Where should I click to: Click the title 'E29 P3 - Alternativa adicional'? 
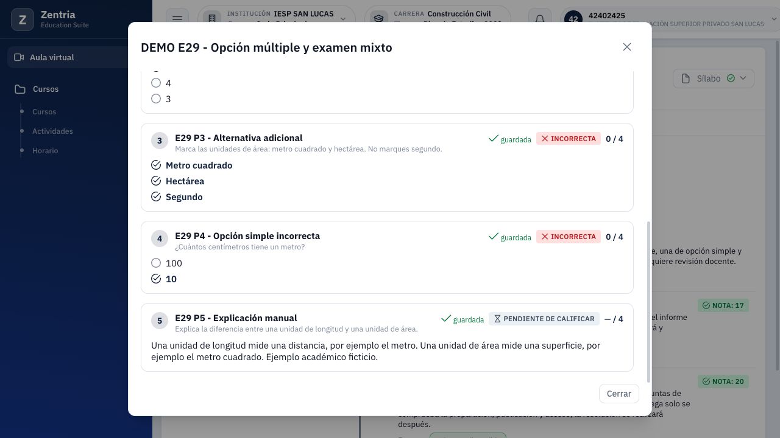pos(239,138)
